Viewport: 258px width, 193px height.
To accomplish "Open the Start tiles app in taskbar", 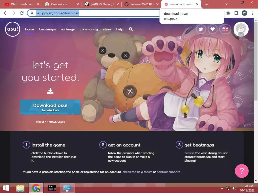I will coord(52,188).
